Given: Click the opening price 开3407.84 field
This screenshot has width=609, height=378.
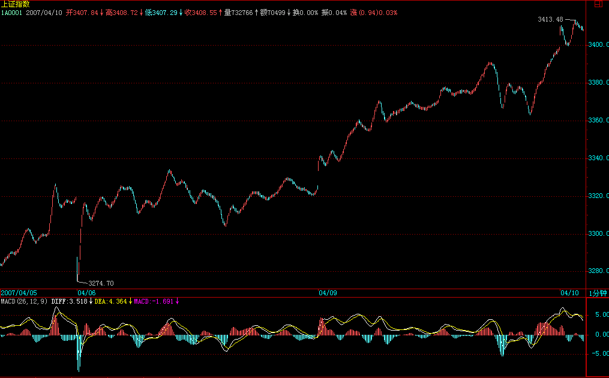Looking at the screenshot, I should tap(82, 13).
